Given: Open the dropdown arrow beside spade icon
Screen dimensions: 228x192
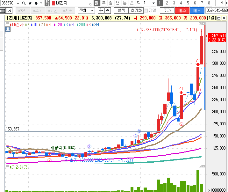Looking at the screenshot, I should pos(41,3).
